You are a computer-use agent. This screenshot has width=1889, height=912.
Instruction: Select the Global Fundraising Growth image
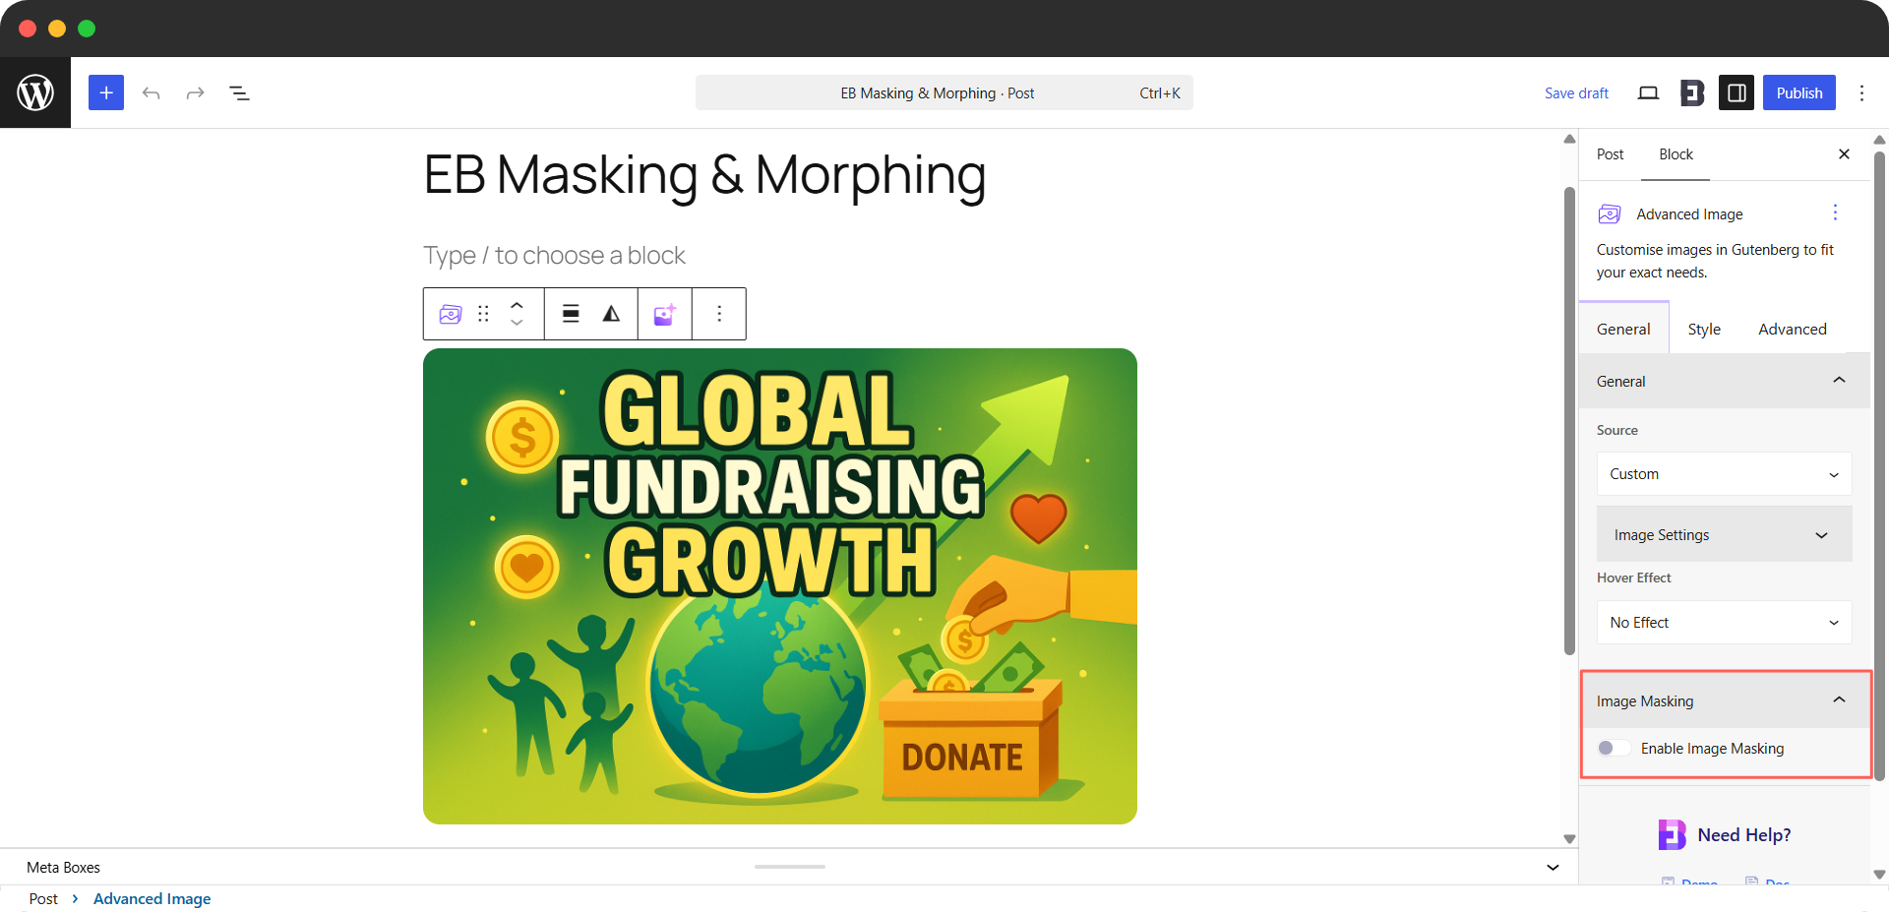[780, 586]
